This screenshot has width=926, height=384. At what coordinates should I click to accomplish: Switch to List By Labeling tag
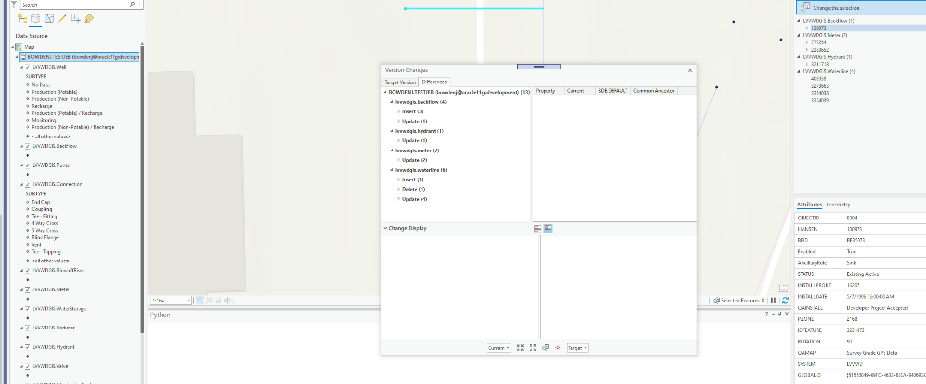[89, 18]
